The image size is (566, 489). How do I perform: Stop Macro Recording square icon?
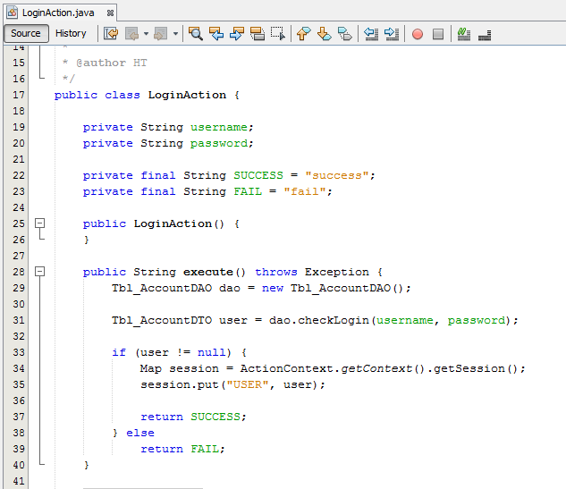click(438, 34)
